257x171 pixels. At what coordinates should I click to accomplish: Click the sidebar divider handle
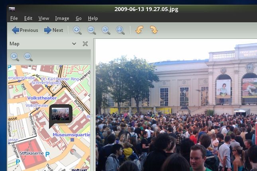tap(92, 116)
